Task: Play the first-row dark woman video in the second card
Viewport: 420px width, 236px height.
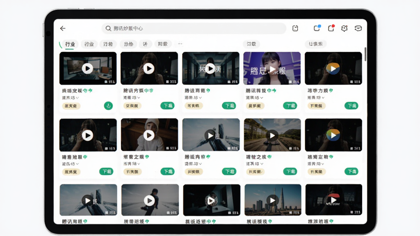Action: 149,69
